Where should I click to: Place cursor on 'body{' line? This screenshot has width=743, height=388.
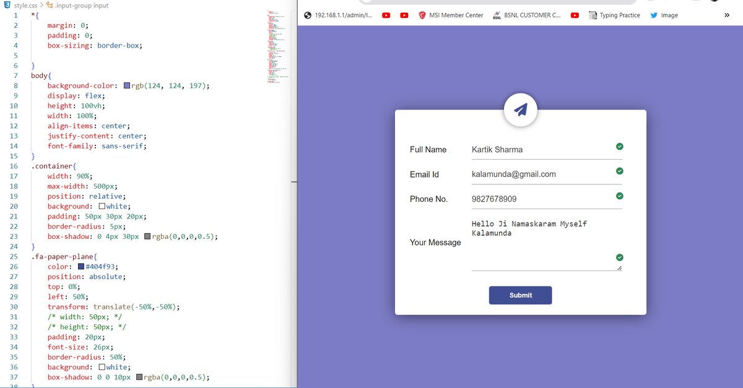pyautogui.click(x=41, y=75)
